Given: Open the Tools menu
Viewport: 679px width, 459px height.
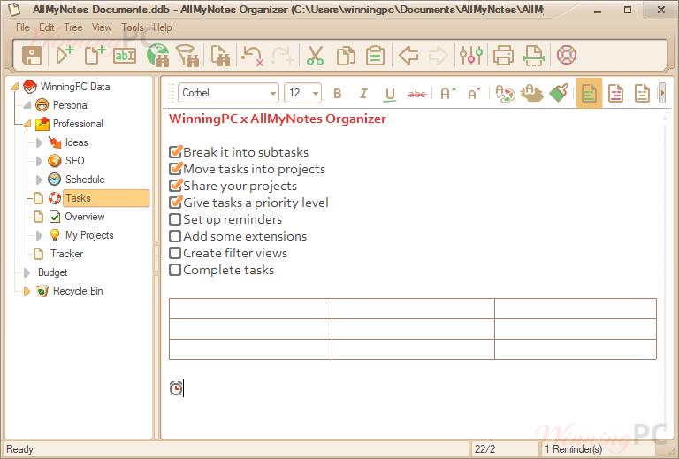Looking at the screenshot, I should (132, 27).
